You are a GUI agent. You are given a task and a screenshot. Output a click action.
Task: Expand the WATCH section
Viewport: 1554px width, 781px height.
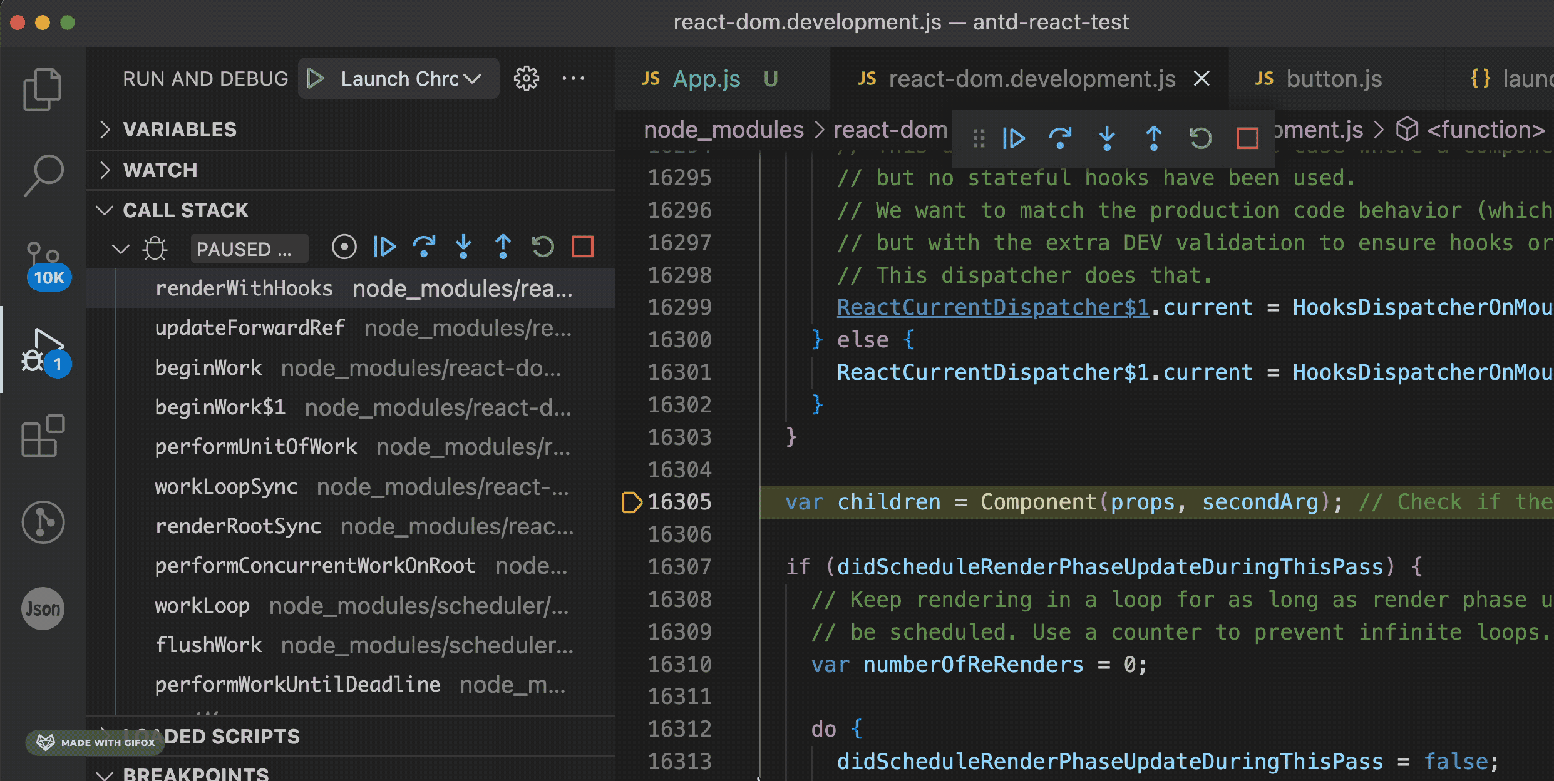160,170
